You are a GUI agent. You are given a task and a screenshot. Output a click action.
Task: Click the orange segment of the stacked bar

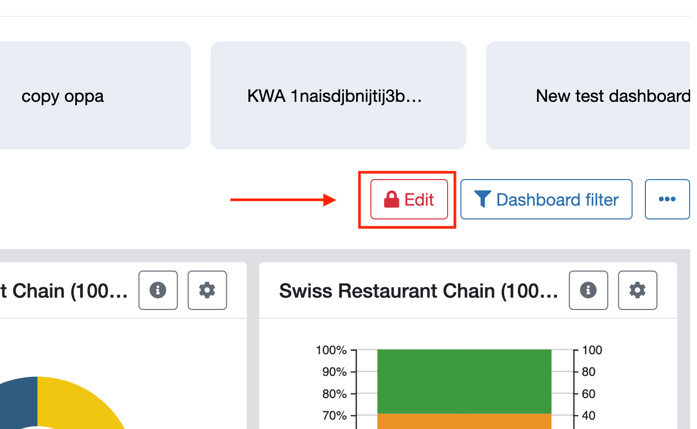point(464,421)
